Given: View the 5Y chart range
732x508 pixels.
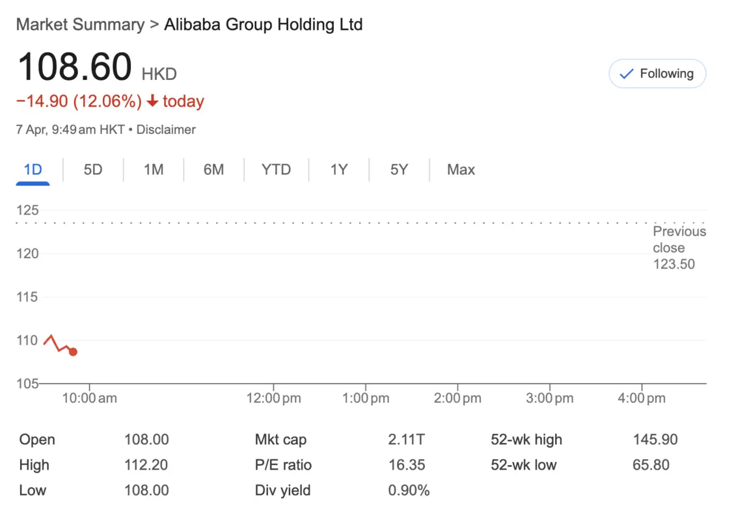Looking at the screenshot, I should point(399,170).
